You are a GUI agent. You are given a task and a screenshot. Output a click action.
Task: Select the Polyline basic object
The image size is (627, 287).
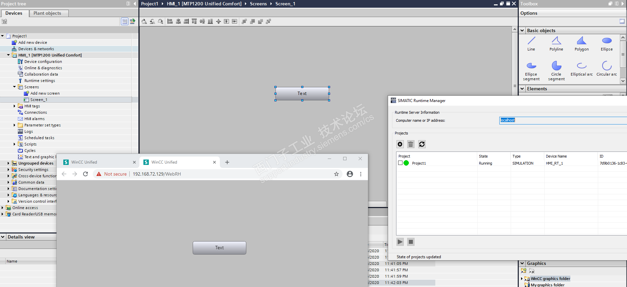tap(556, 44)
